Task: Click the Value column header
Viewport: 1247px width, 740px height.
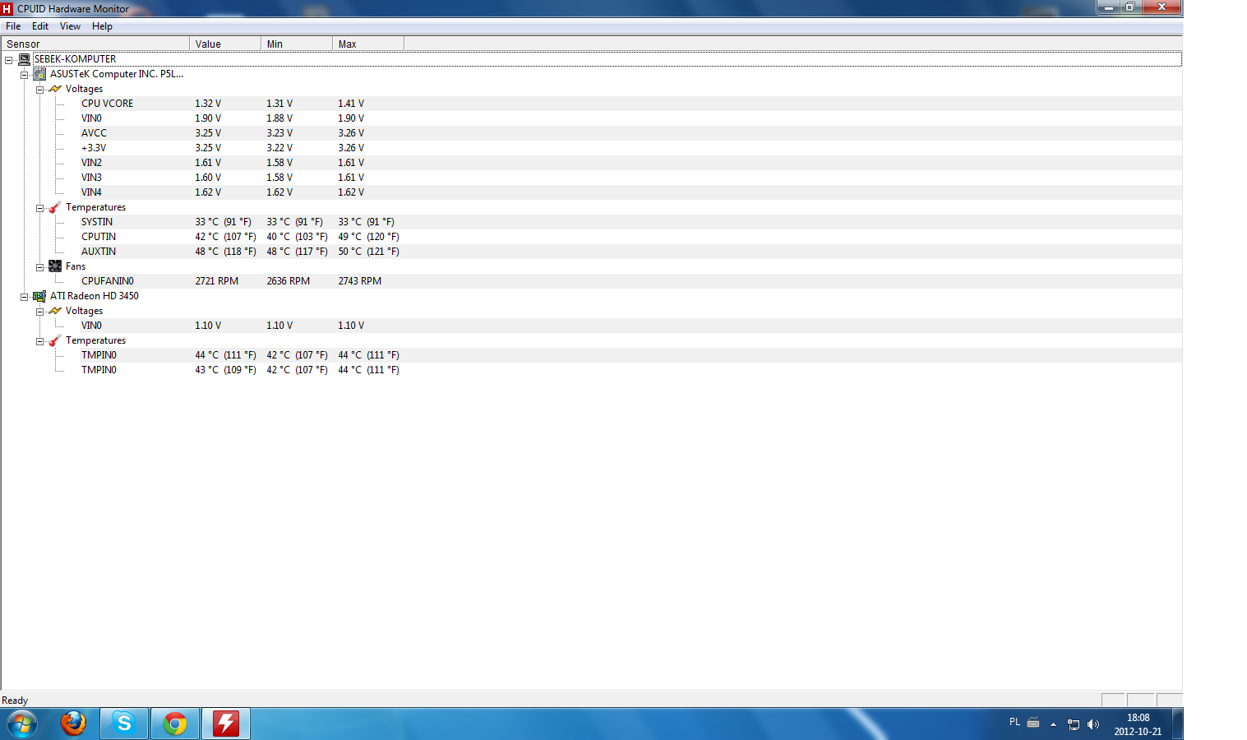Action: (x=225, y=44)
